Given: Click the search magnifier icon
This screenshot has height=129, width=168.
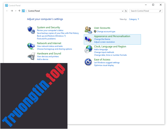Looking at the screenshot, I should (160, 11).
